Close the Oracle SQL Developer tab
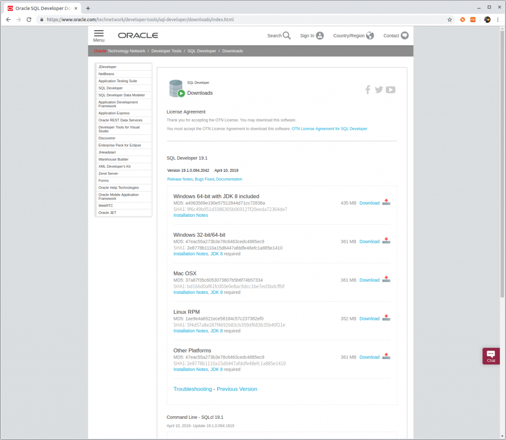This screenshot has width=506, height=440. tap(76, 8)
